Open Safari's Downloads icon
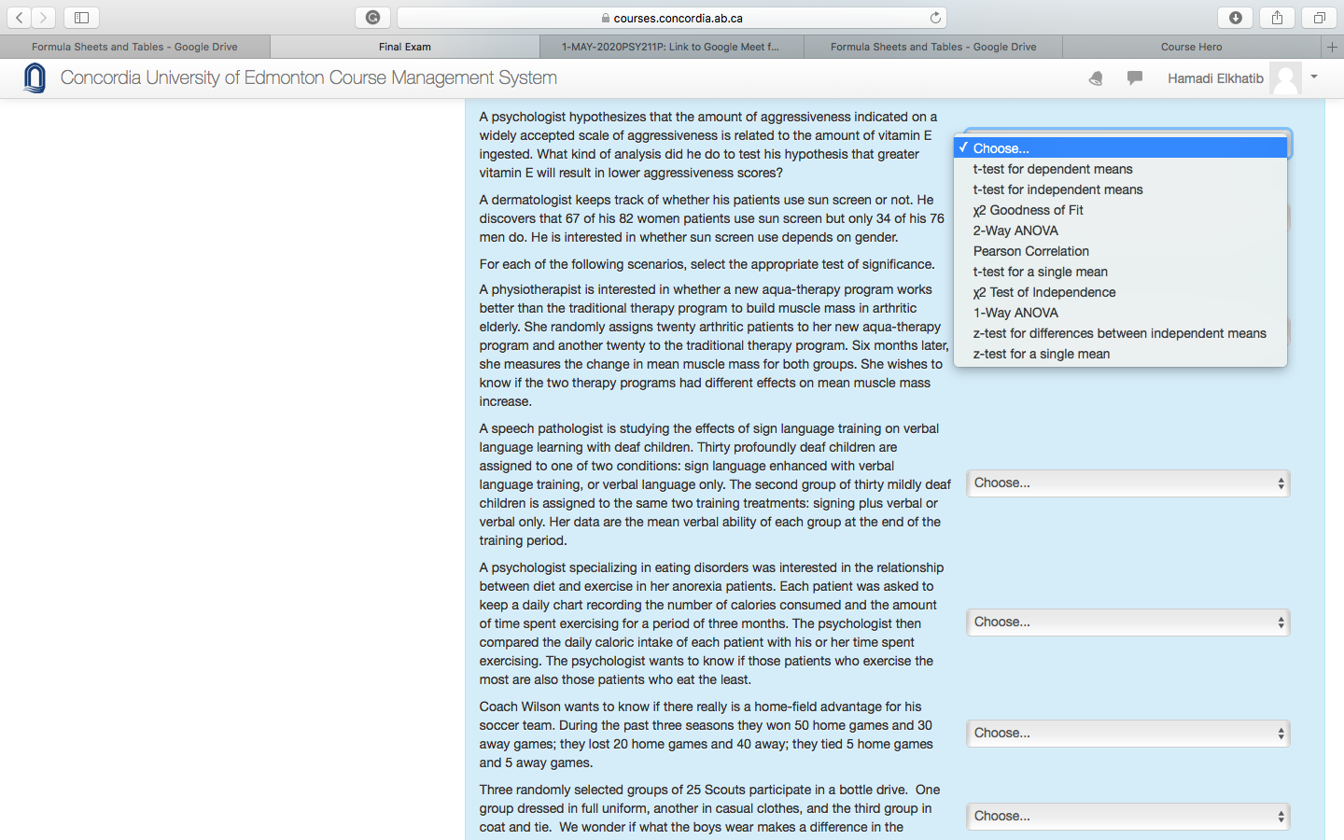1344x840 pixels. pyautogui.click(x=1234, y=17)
